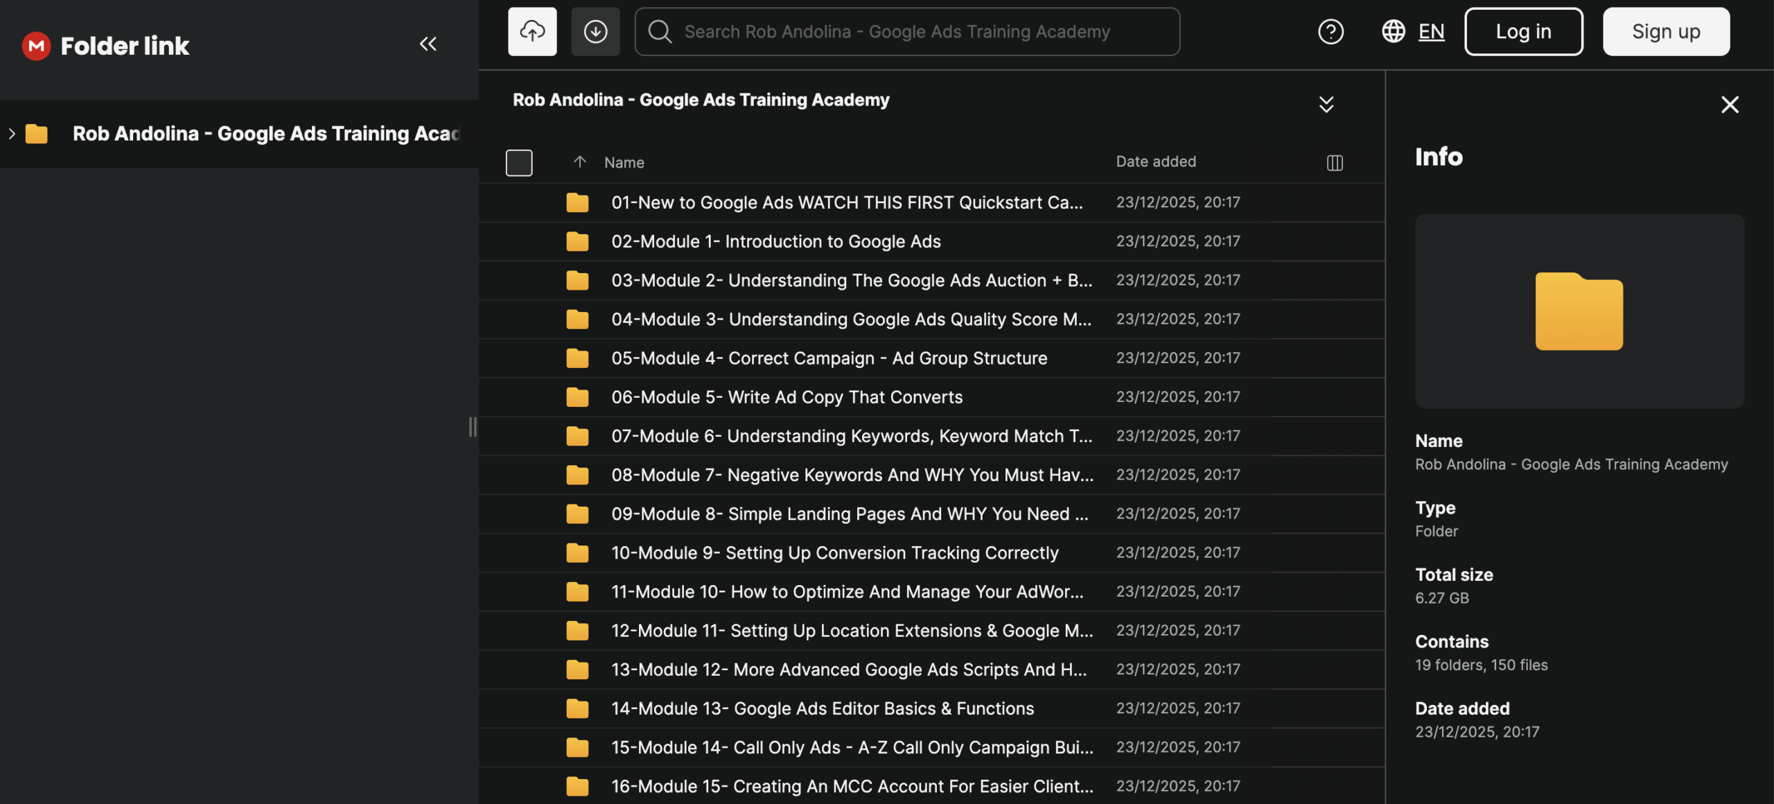Click the Sign up button

(x=1666, y=32)
